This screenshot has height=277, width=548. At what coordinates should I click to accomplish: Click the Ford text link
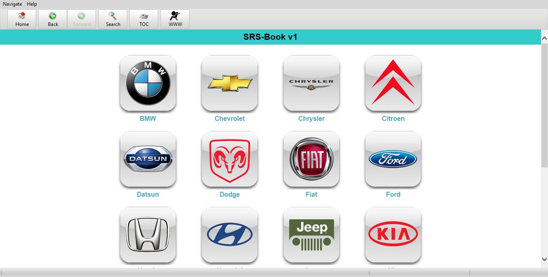tap(393, 195)
